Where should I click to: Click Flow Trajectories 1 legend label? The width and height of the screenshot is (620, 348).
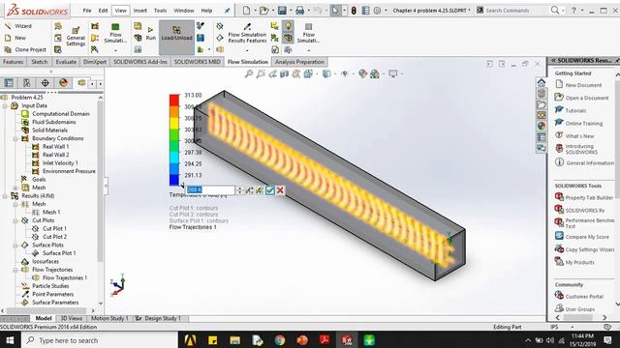(193, 227)
